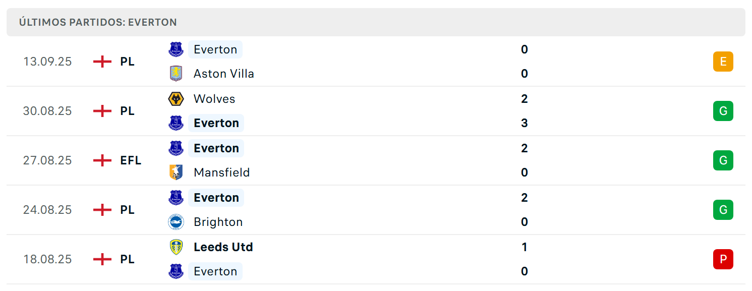Select the Mansfield team name
Screen dimensions: 752x291
[222, 172]
